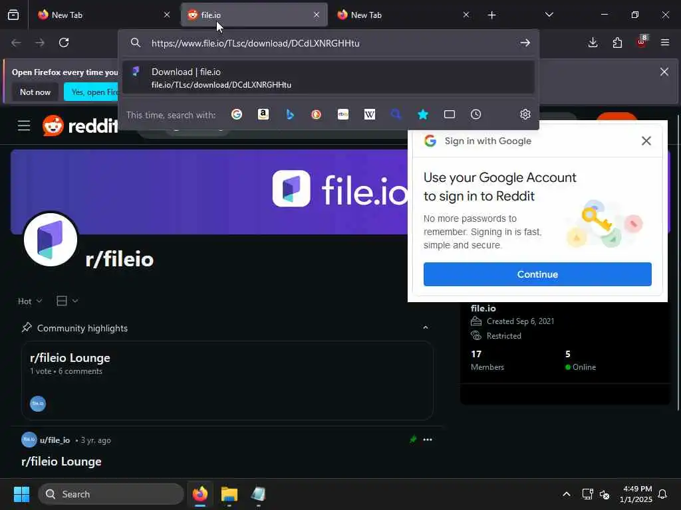Open network status tray icon

[587, 494]
